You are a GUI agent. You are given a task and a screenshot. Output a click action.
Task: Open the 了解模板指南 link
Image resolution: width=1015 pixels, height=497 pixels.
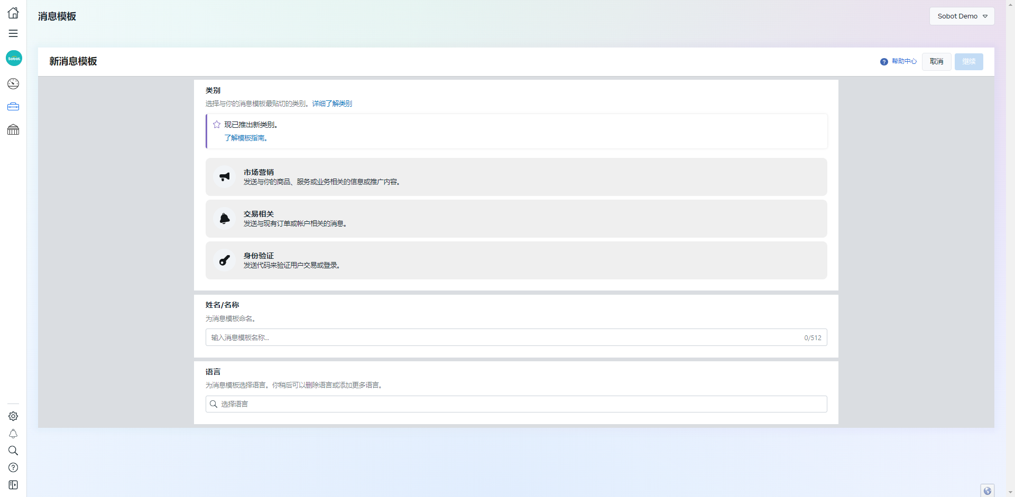pos(246,138)
